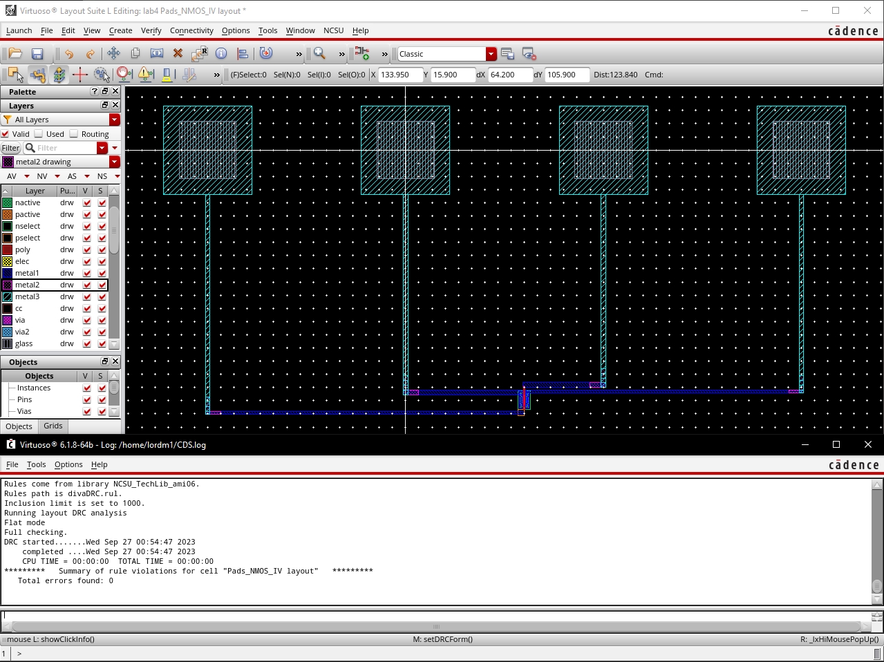Toggle visibility checkbox for poly layer
This screenshot has height=662, width=884.
pyautogui.click(x=87, y=250)
